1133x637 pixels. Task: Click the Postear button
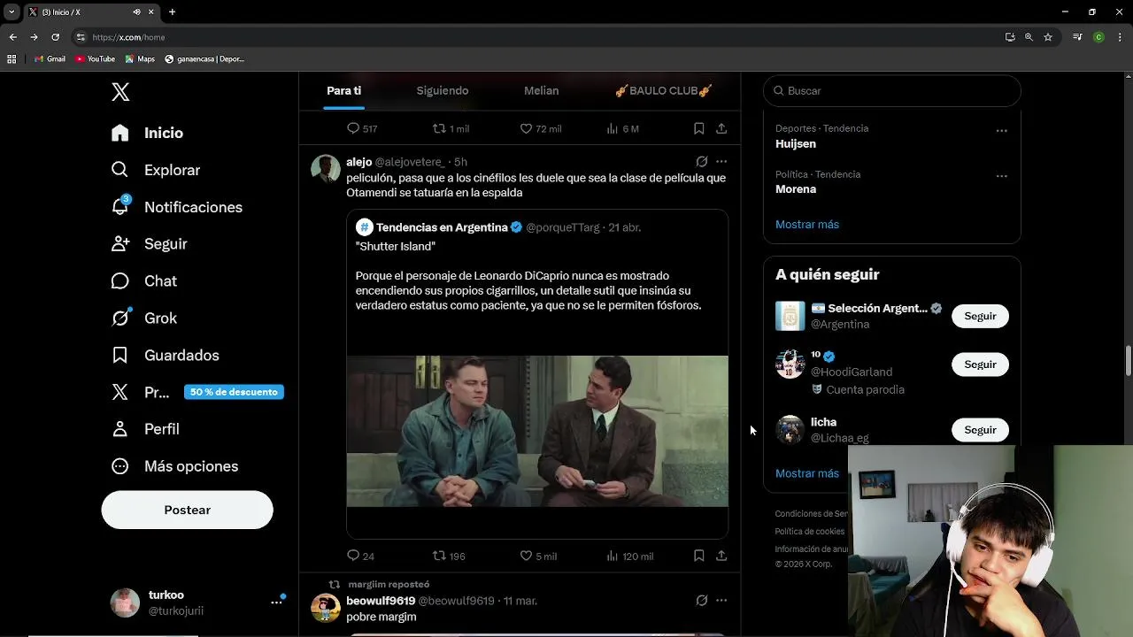pos(187,510)
